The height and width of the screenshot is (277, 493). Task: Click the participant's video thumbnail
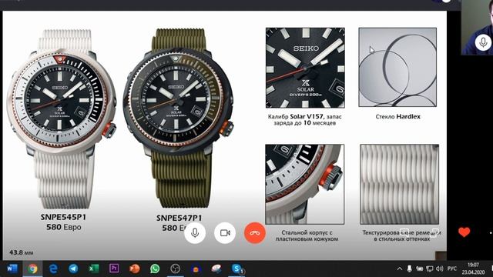477,28
